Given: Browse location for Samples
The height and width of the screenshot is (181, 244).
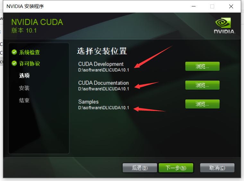Looking at the screenshot, I should [x=202, y=104].
